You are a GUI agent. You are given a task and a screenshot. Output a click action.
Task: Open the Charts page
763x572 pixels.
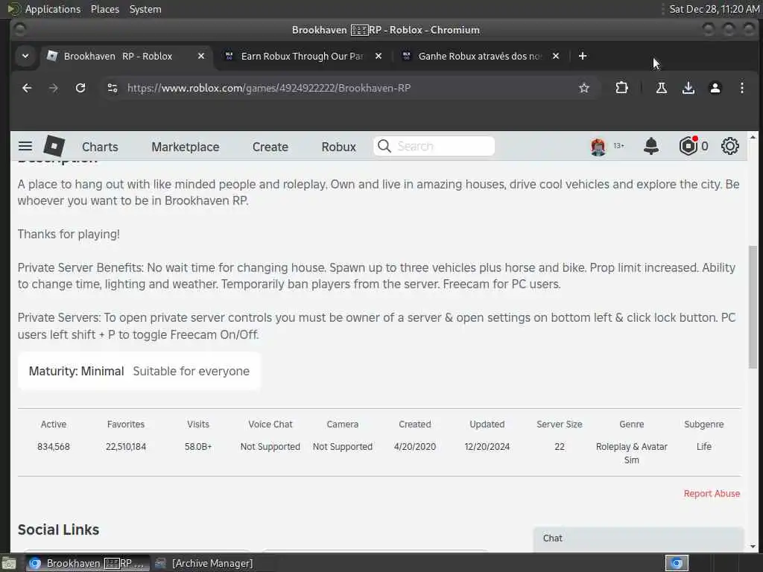coord(100,147)
